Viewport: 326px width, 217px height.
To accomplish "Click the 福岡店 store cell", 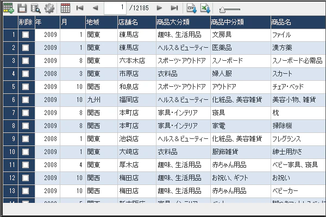I will 137,100.
